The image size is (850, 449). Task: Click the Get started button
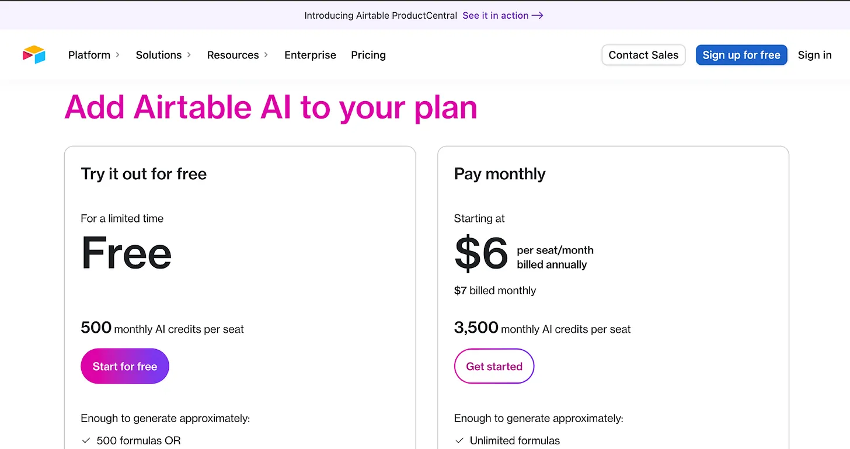click(494, 366)
